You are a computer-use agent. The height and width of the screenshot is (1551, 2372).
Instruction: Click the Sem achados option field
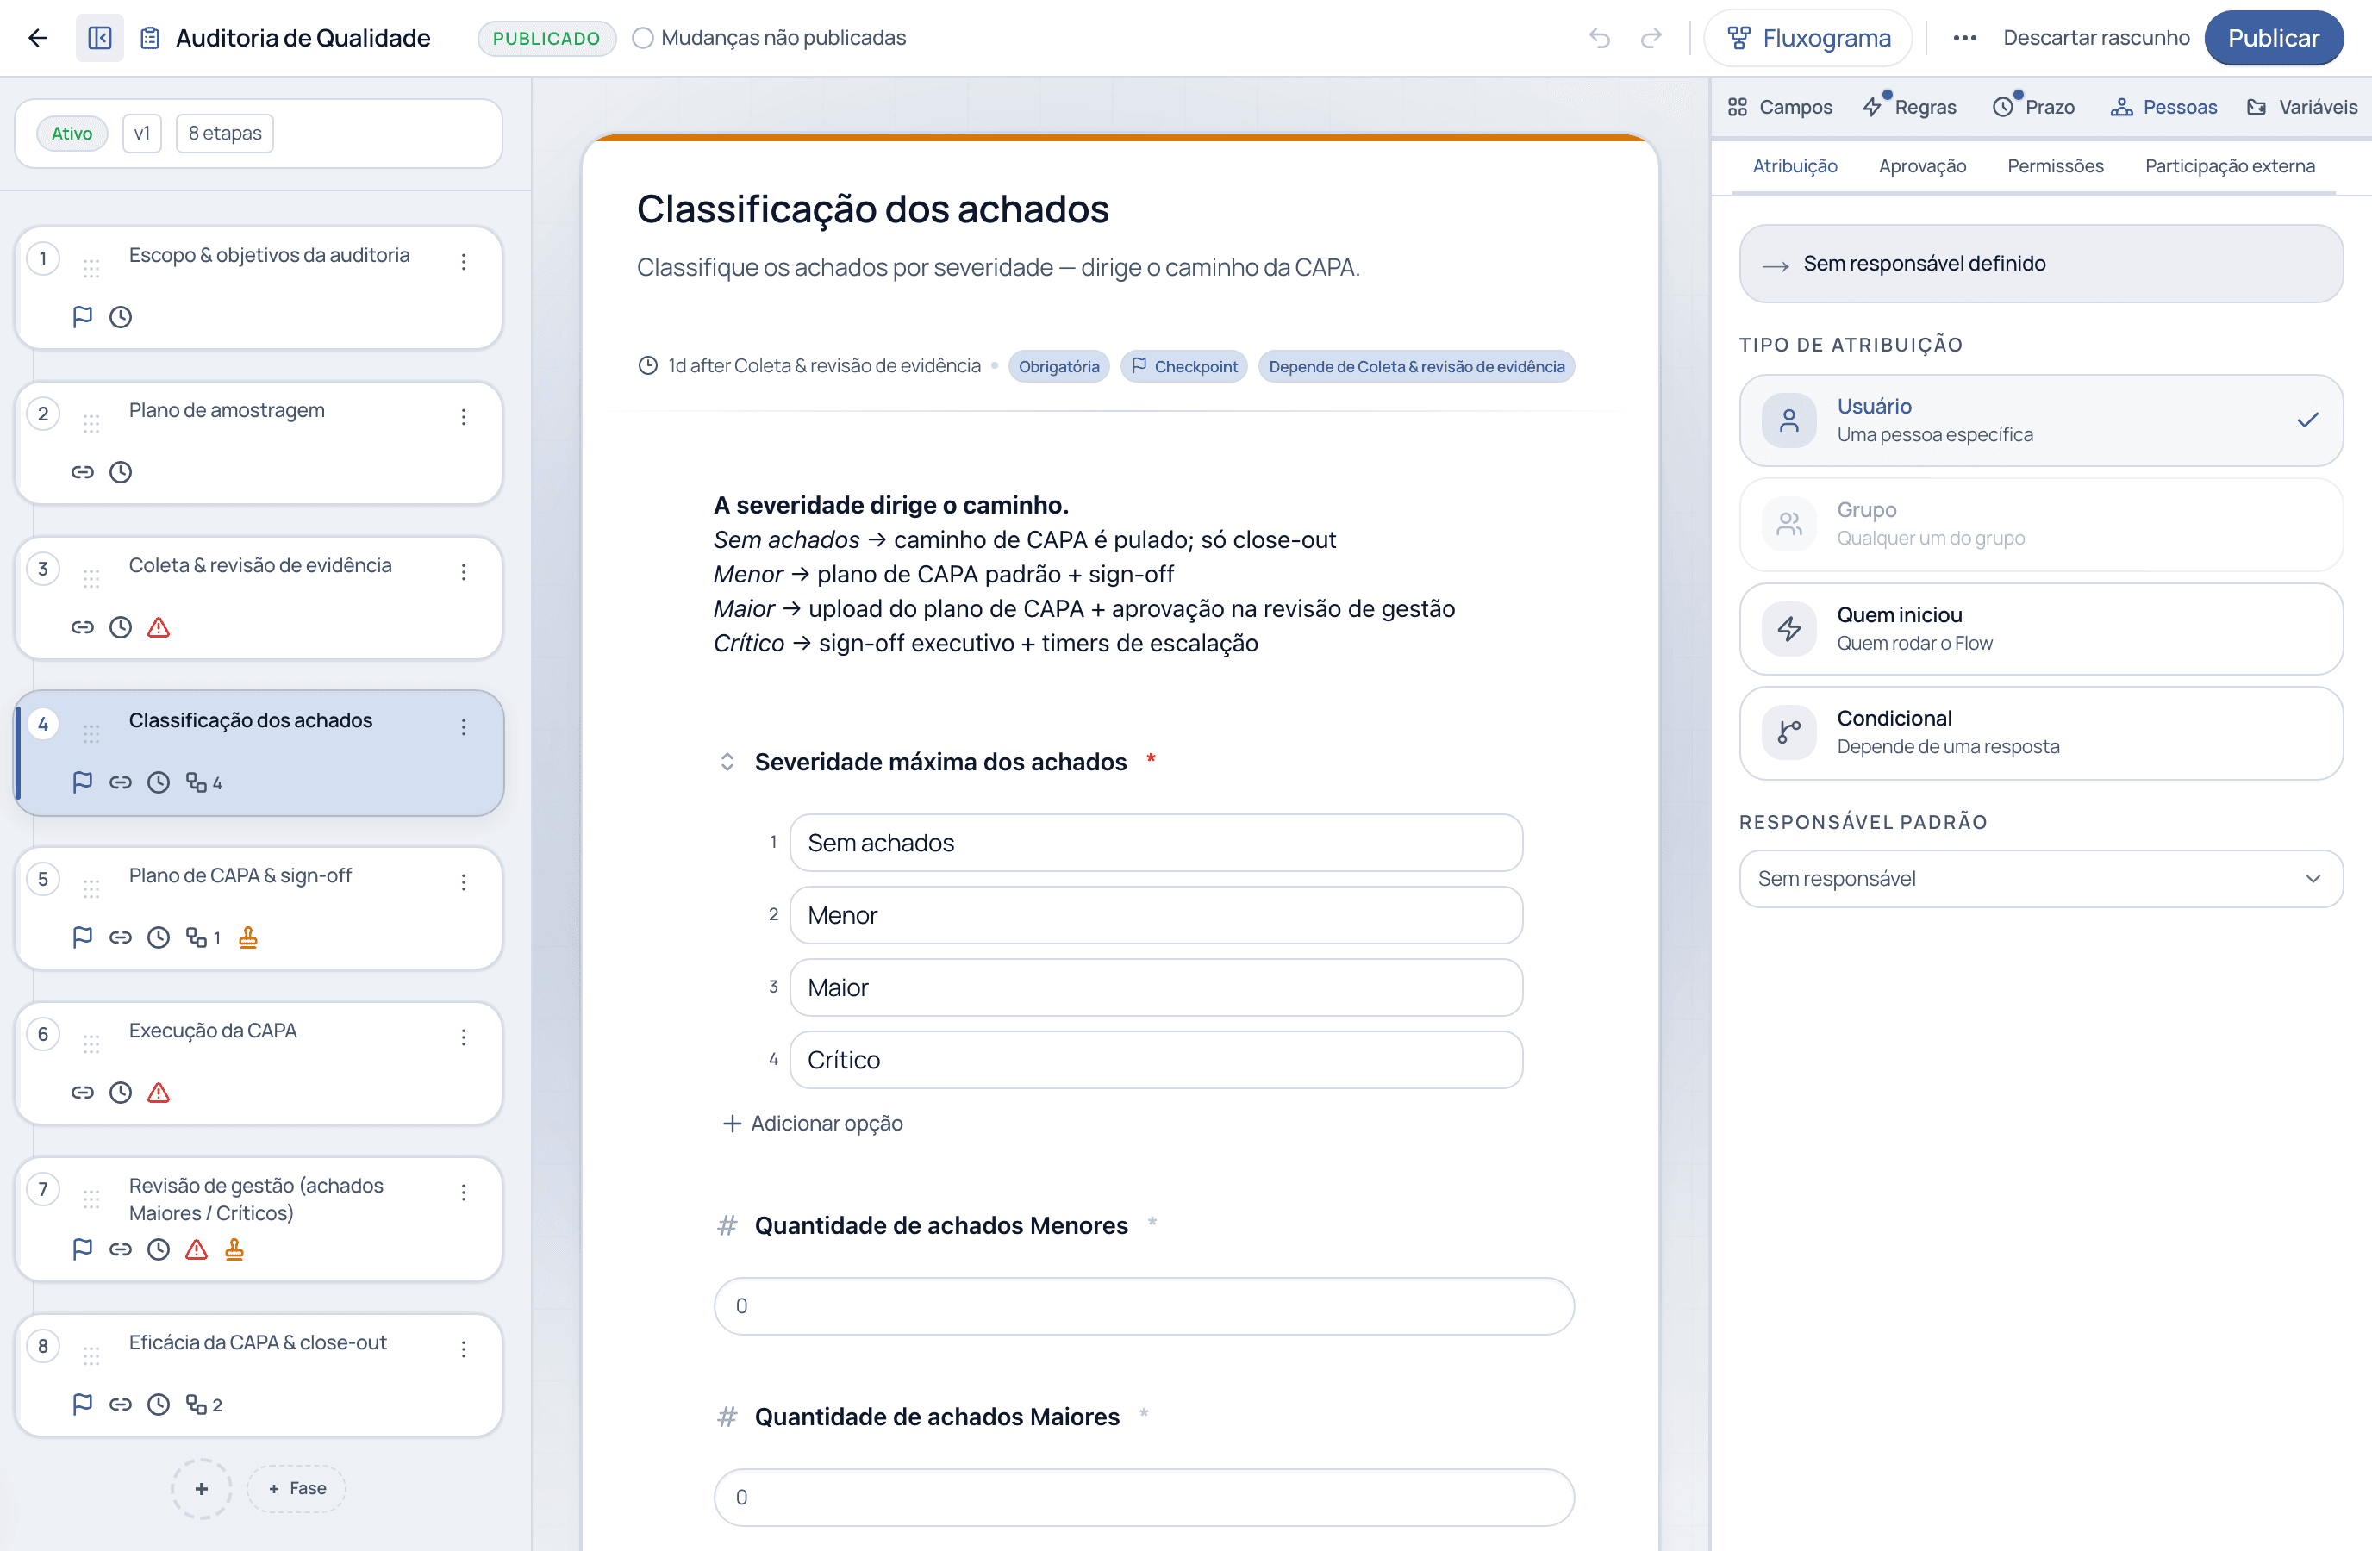pyautogui.click(x=1156, y=843)
